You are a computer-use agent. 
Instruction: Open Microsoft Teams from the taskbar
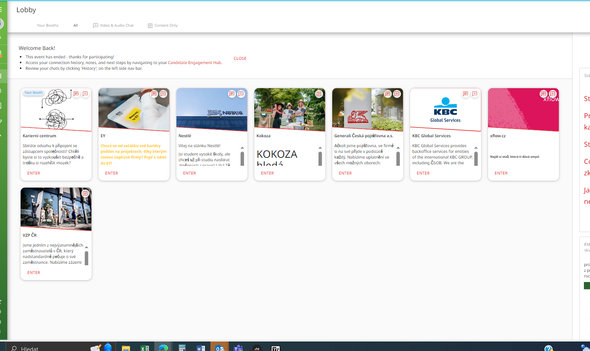tap(238, 348)
